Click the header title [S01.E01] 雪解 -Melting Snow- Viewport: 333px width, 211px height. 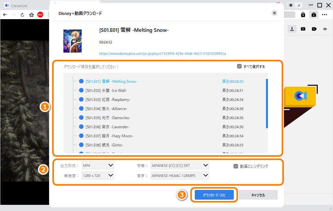coord(134,30)
